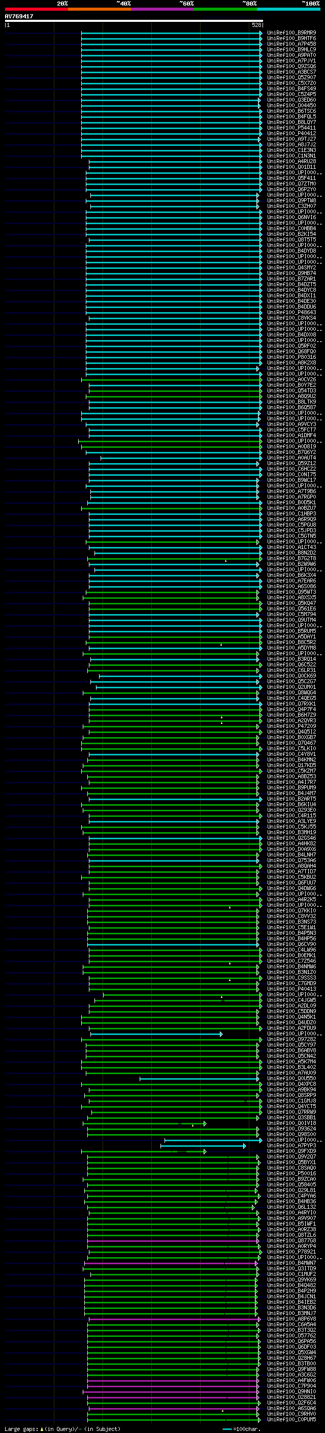Select hit UniRef100_B3L402

tap(291, 1067)
